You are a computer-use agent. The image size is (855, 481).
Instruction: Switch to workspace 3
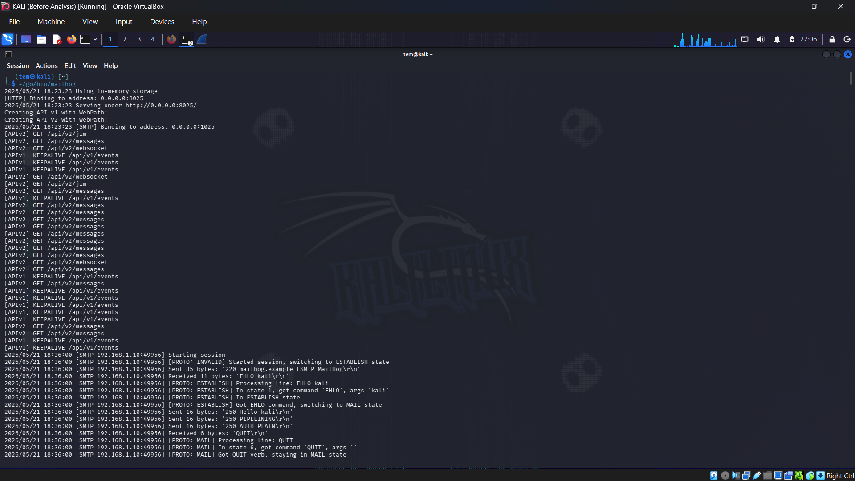[139, 39]
